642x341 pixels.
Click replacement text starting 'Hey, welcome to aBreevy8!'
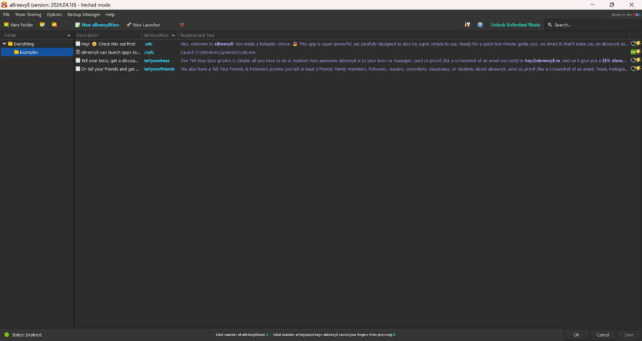pos(404,44)
